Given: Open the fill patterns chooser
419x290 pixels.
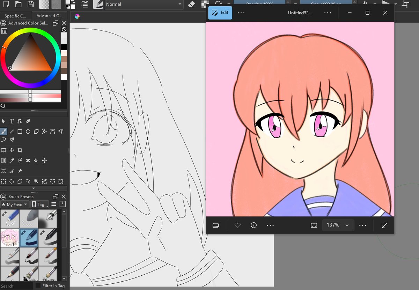Looking at the screenshot, I should point(56,4).
